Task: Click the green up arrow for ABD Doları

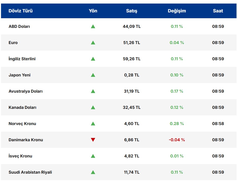Action: coord(93,26)
